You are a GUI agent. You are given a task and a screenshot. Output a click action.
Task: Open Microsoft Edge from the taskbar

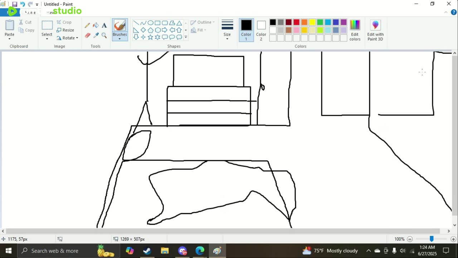pos(200,251)
